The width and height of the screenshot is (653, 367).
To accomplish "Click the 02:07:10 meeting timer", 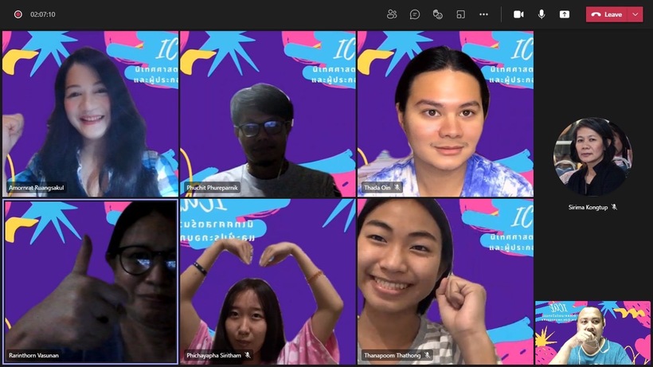I will pos(43,14).
